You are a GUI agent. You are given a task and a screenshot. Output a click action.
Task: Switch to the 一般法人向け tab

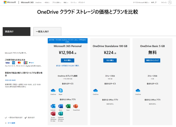tap(47, 32)
